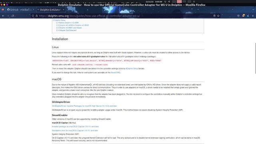Open the Standalone kext for macOS El Capitan link
This screenshot has height=144, width=256.
pos(75,130)
